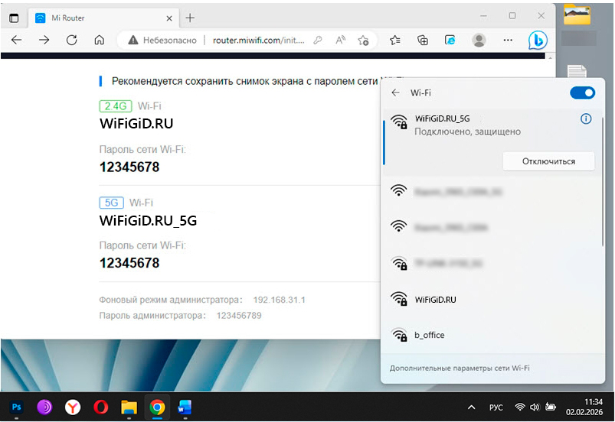The height and width of the screenshot is (422, 615).
Task: Click admin password 123456789
Action: point(239,316)
